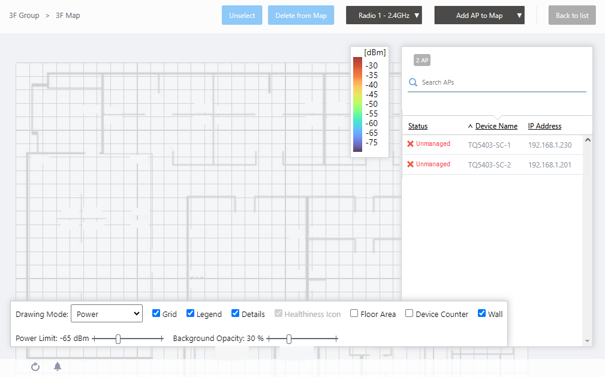Sort the list by IP Address column

[544, 126]
